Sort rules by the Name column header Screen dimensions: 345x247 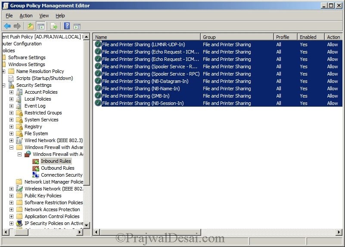[x=147, y=37]
